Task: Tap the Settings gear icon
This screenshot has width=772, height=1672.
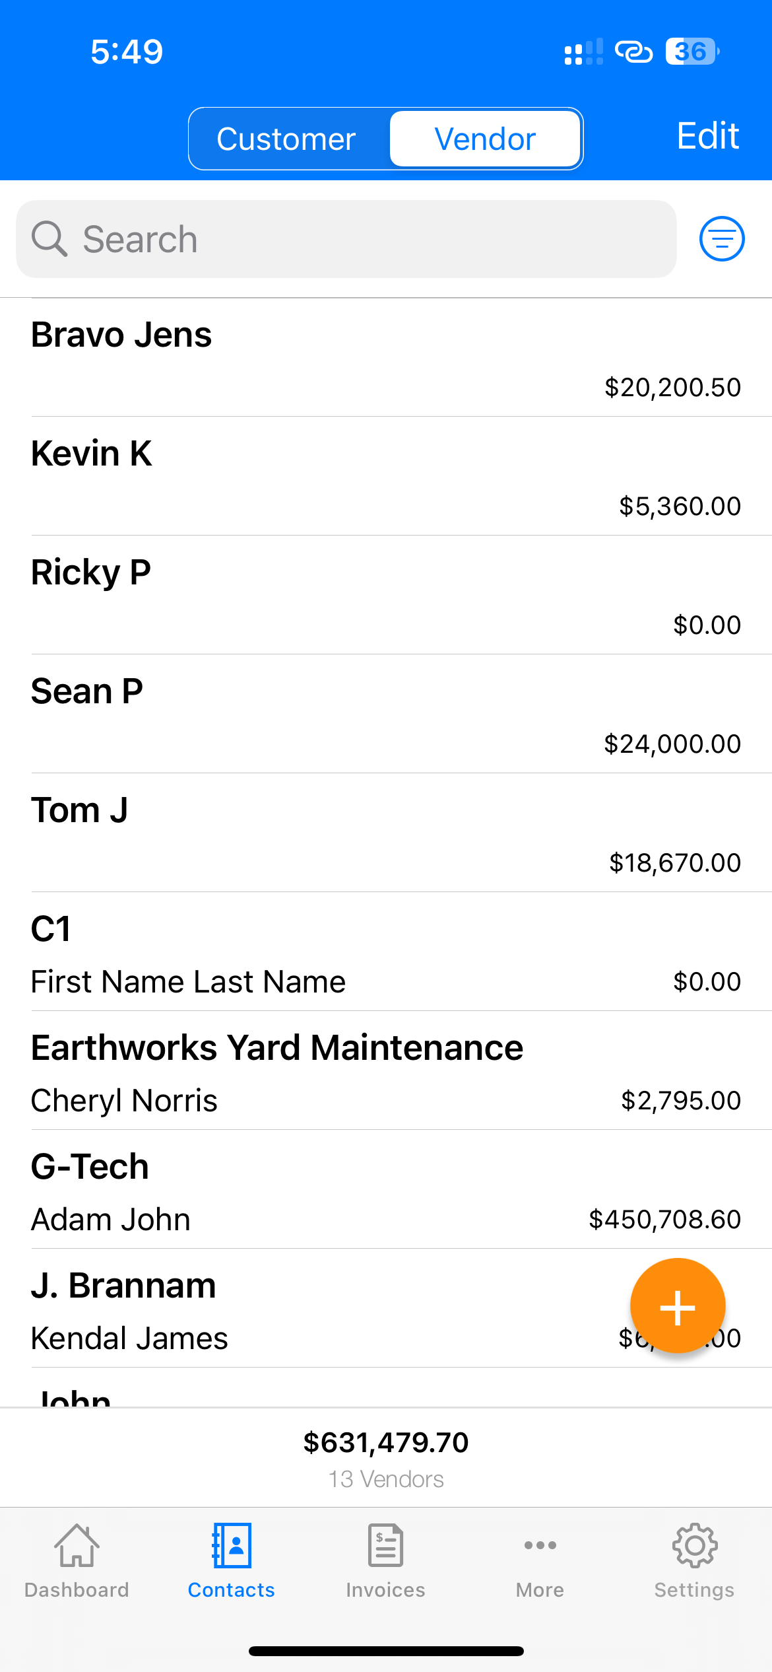Action: point(694,1545)
